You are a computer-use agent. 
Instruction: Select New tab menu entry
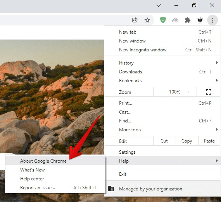pyautogui.click(x=162, y=32)
